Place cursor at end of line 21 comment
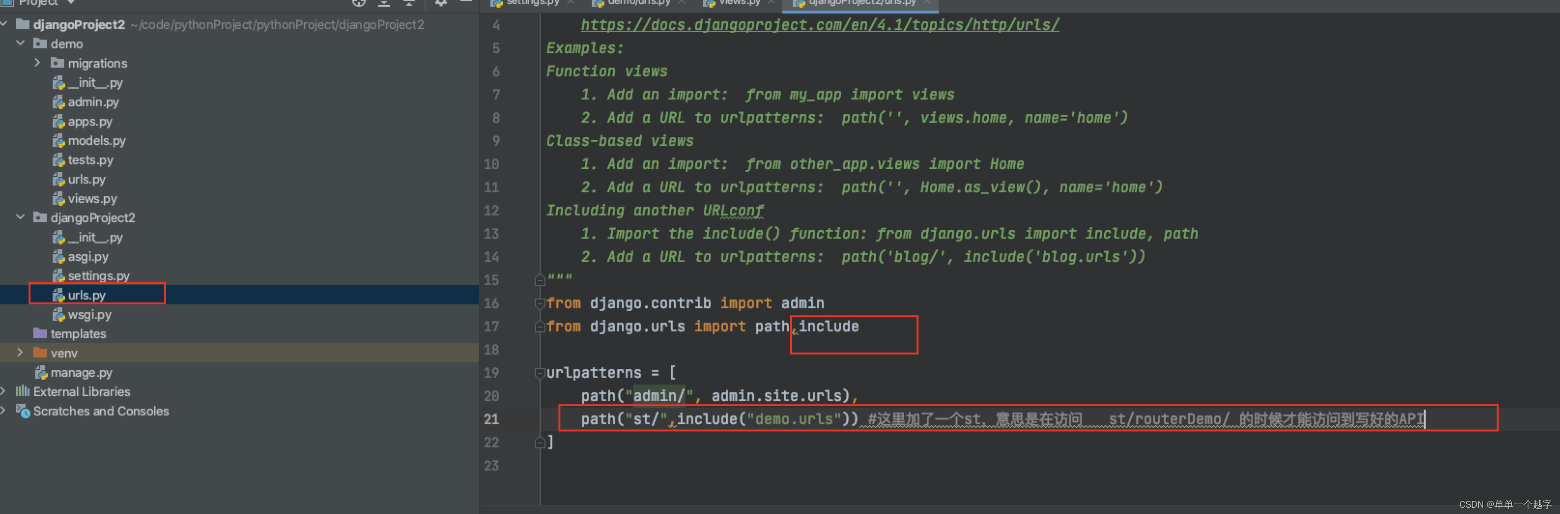This screenshot has height=514, width=1560. (1425, 419)
